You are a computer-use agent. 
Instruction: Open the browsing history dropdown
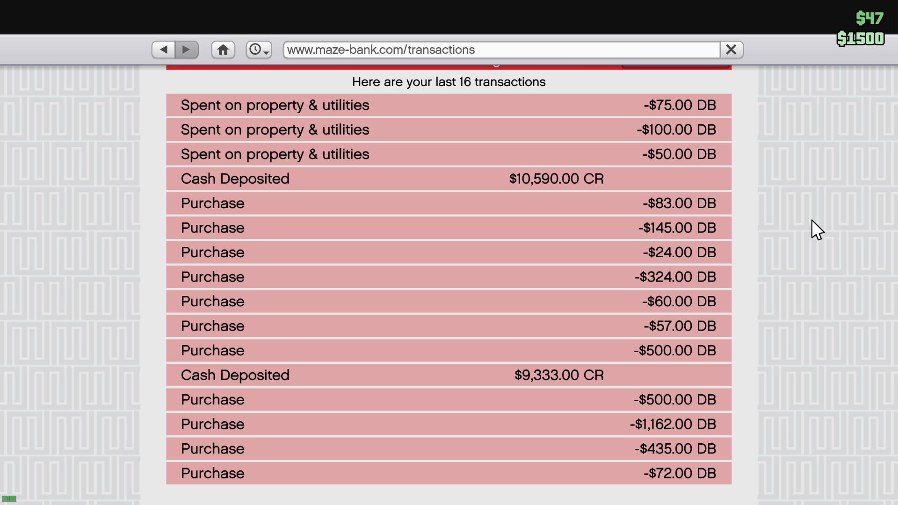259,50
